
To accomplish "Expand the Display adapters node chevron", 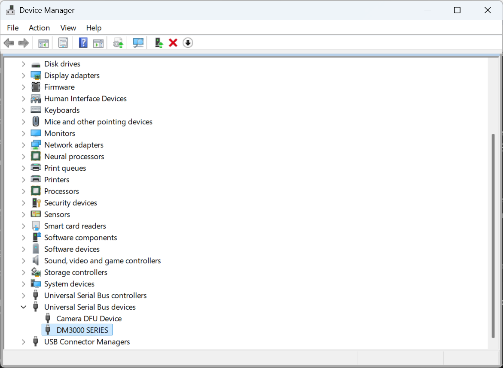I will coord(24,75).
